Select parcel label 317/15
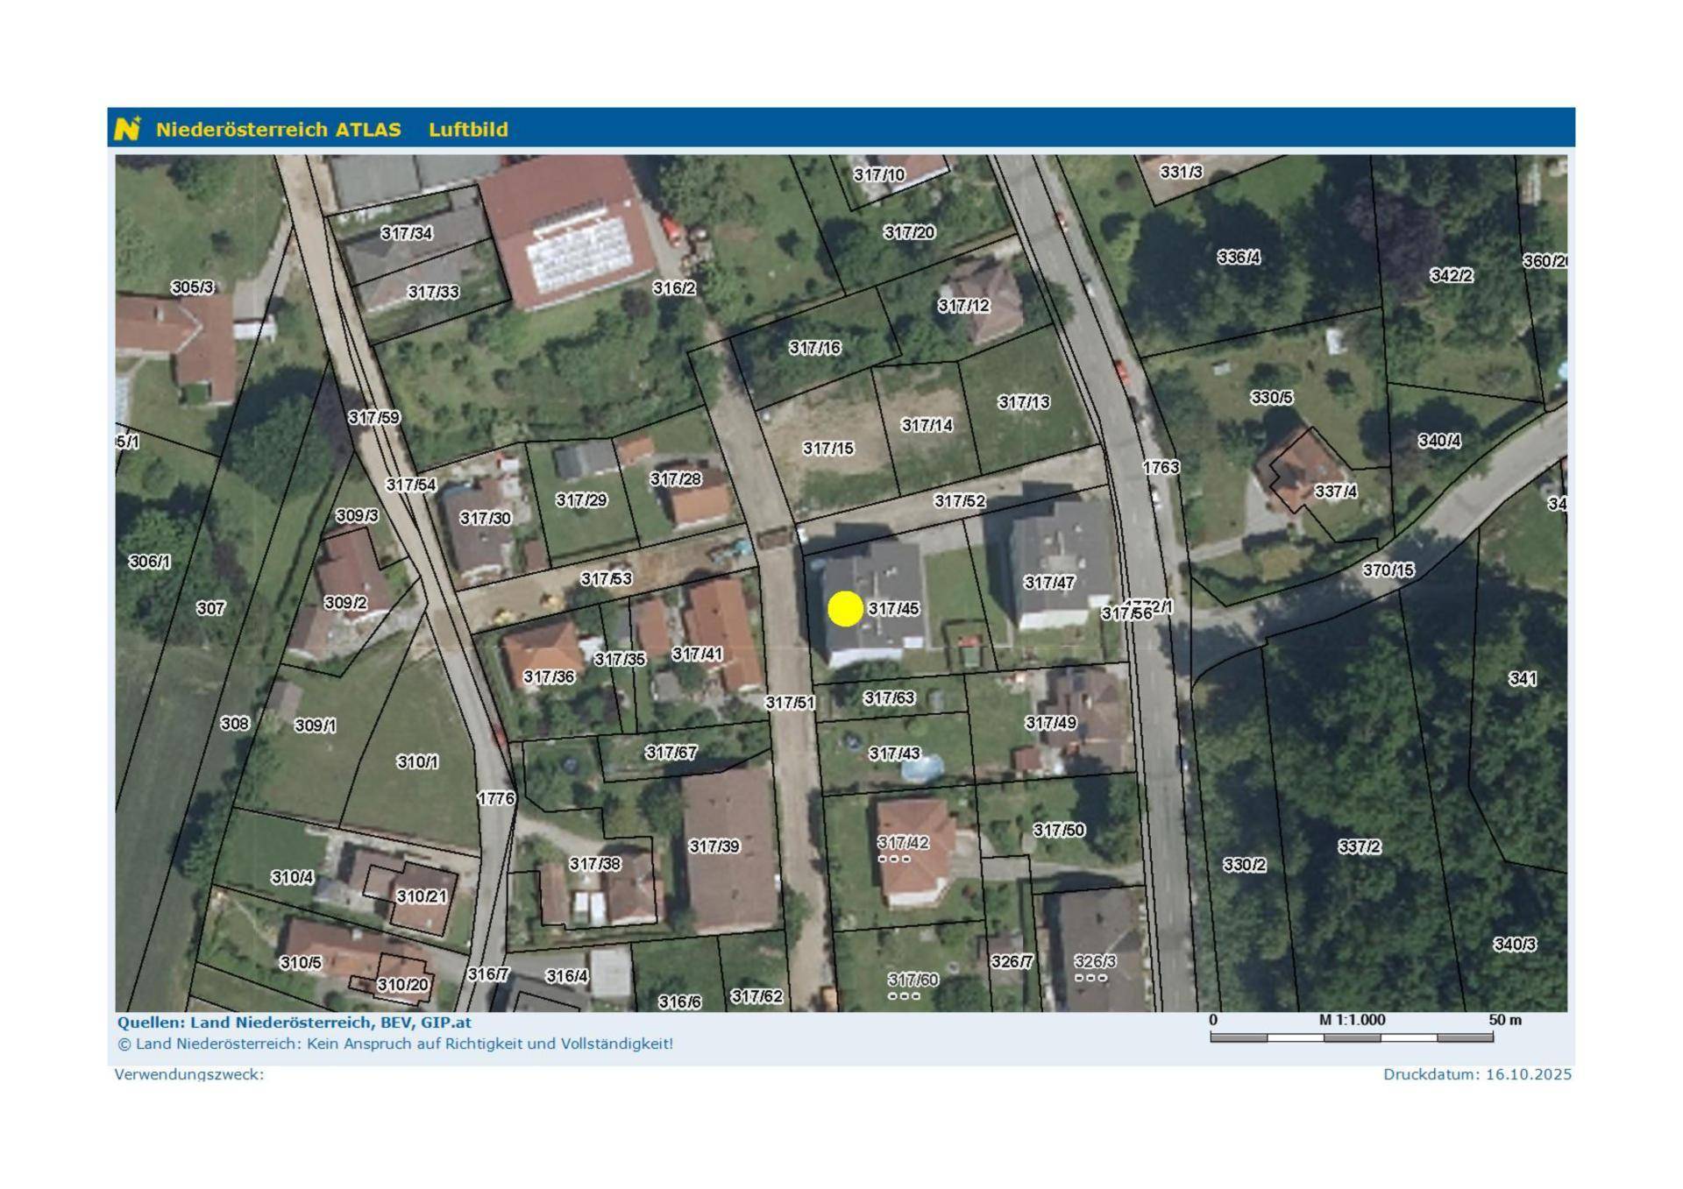 tap(827, 449)
